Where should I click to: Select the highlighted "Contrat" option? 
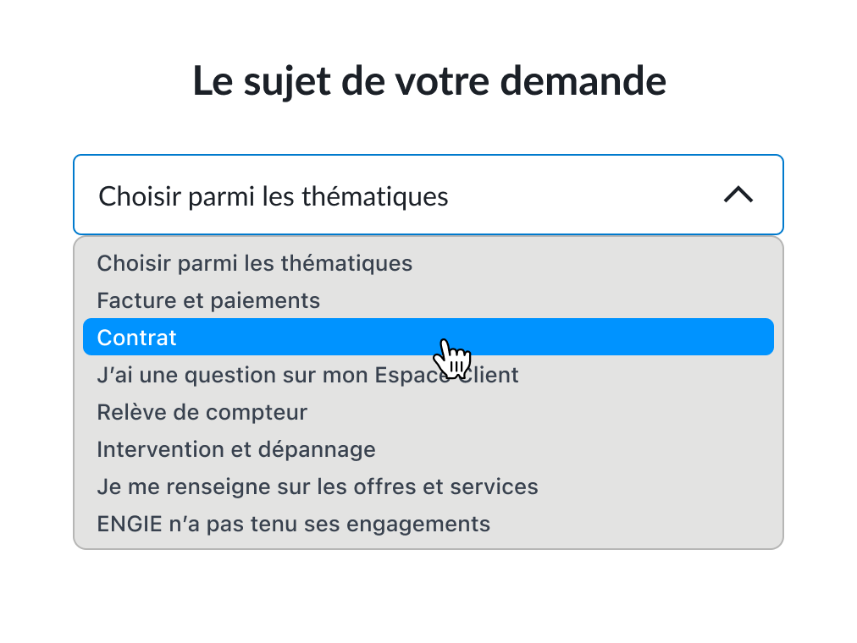[137, 338]
